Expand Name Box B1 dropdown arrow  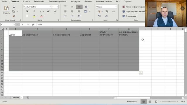pyautogui.click(x=14, y=24)
